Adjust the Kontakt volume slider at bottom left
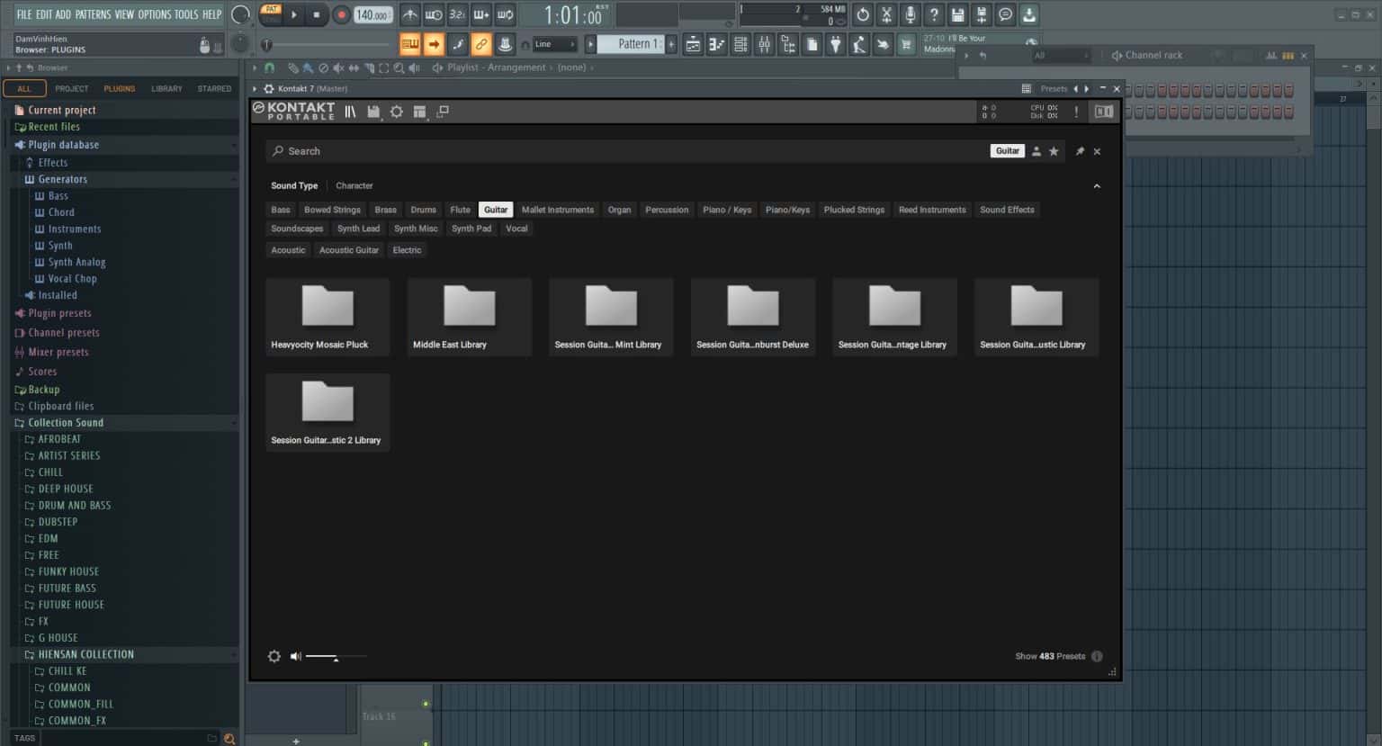The height and width of the screenshot is (746, 1382). pos(335,659)
